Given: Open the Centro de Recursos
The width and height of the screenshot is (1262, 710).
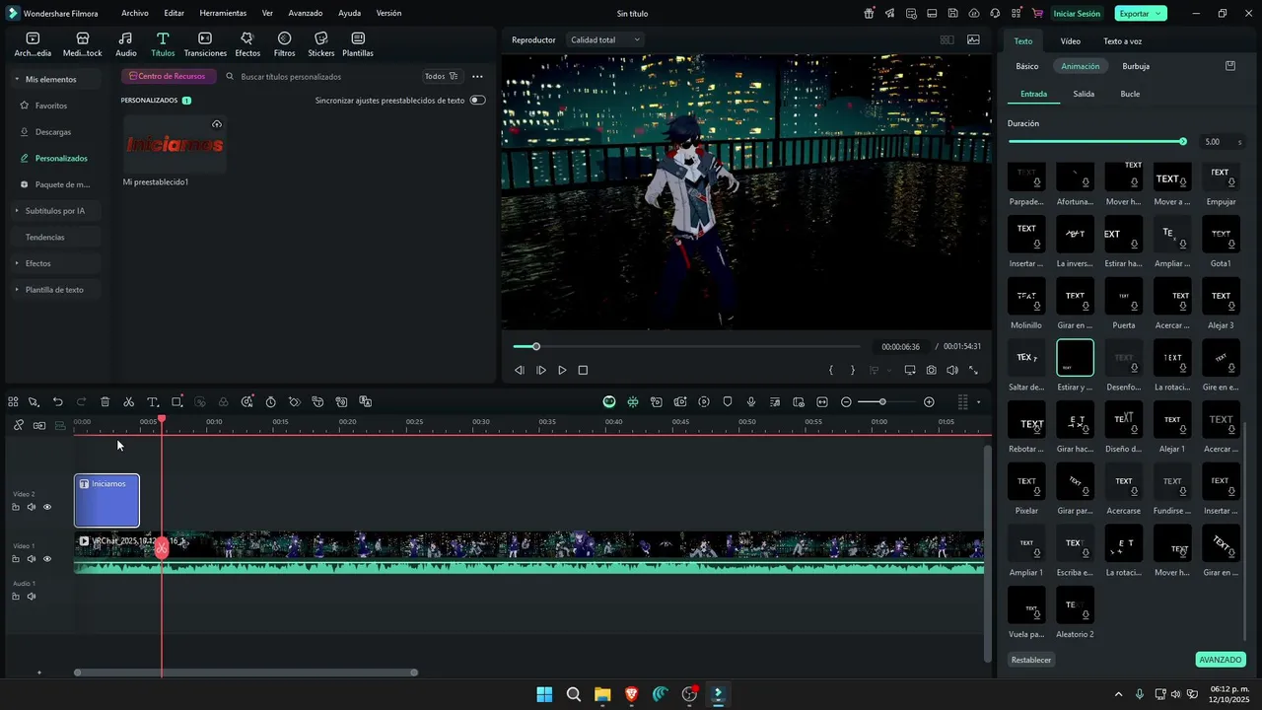Looking at the screenshot, I should click(x=168, y=76).
